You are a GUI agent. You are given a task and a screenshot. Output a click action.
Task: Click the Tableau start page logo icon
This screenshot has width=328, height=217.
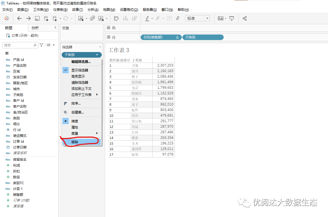point(6,18)
